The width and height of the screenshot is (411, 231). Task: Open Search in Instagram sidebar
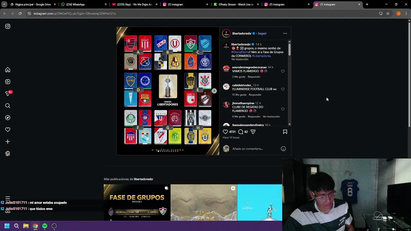(8, 106)
